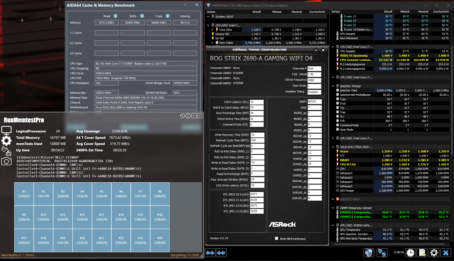Viewport: 454px width, 261px height.
Task: Open RunMemtestPro settings gear icon
Action: coord(6,141)
